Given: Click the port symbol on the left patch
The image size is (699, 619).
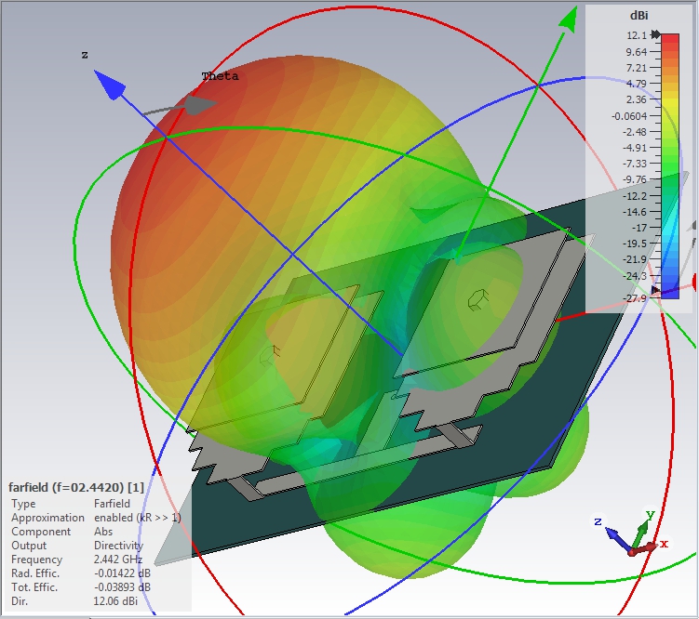Looking at the screenshot, I should (x=270, y=355).
